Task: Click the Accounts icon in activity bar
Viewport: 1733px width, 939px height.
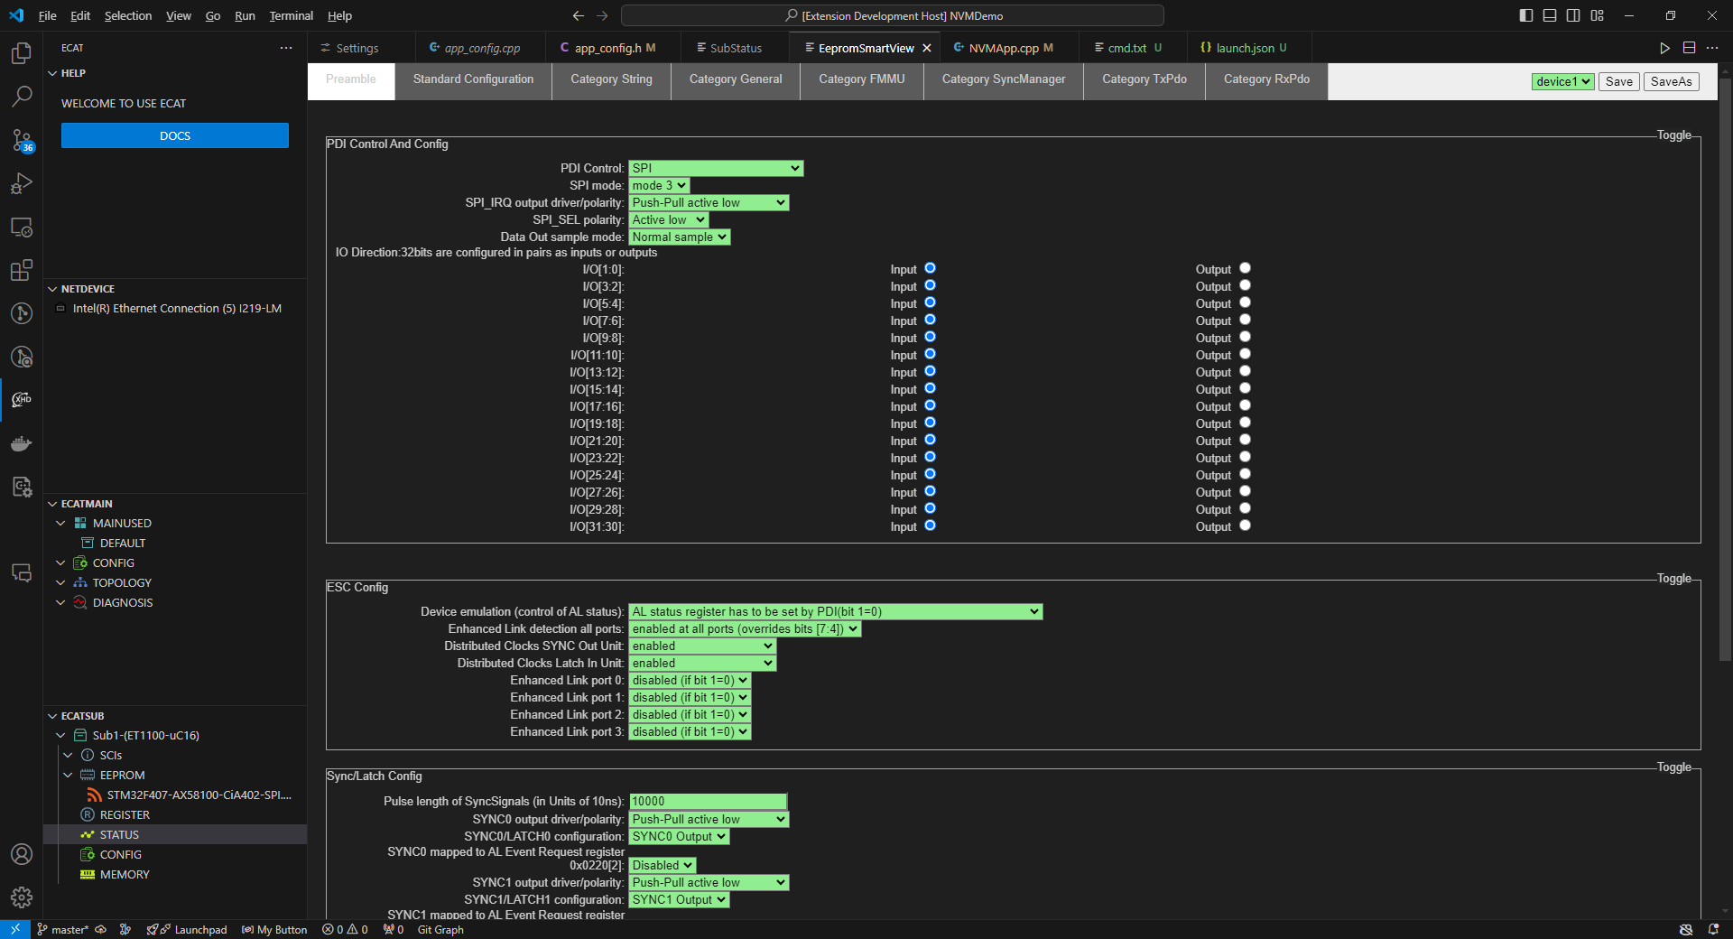Action: [22, 854]
